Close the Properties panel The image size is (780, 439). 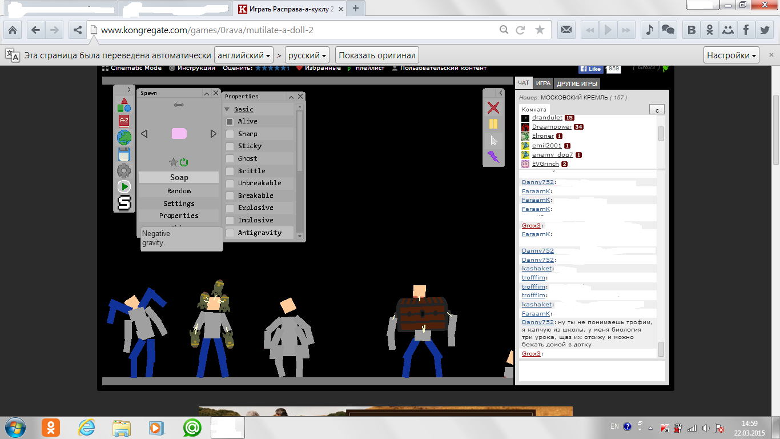click(x=301, y=97)
